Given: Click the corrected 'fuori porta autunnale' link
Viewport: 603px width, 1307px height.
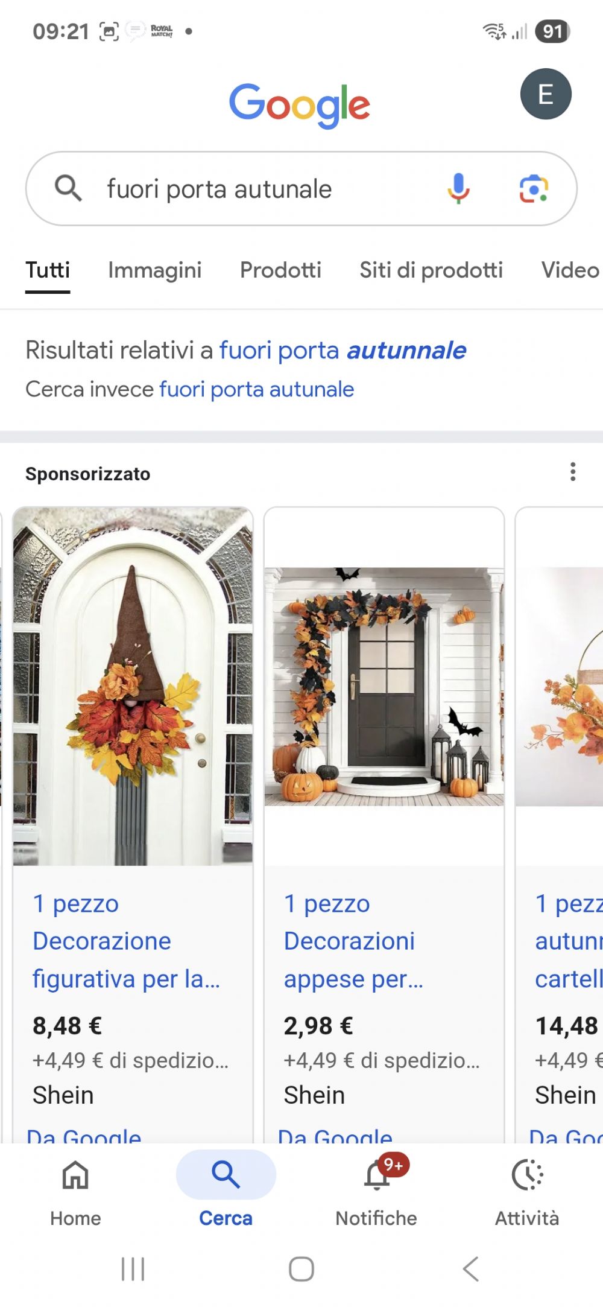Looking at the screenshot, I should (x=343, y=350).
